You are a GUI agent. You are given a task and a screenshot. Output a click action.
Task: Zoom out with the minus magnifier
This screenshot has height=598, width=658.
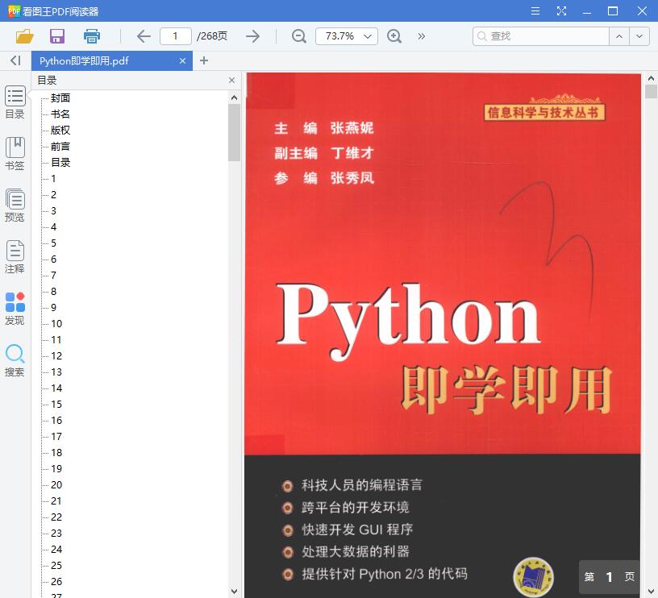[x=299, y=36]
